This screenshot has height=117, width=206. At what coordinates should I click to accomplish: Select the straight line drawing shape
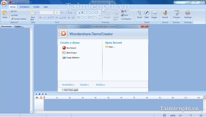[x=96, y=17]
